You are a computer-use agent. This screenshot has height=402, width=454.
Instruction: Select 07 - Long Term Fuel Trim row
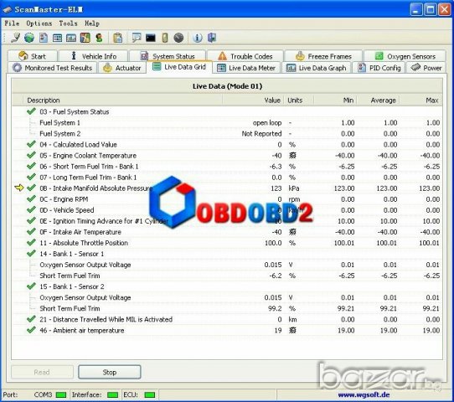coord(227,177)
